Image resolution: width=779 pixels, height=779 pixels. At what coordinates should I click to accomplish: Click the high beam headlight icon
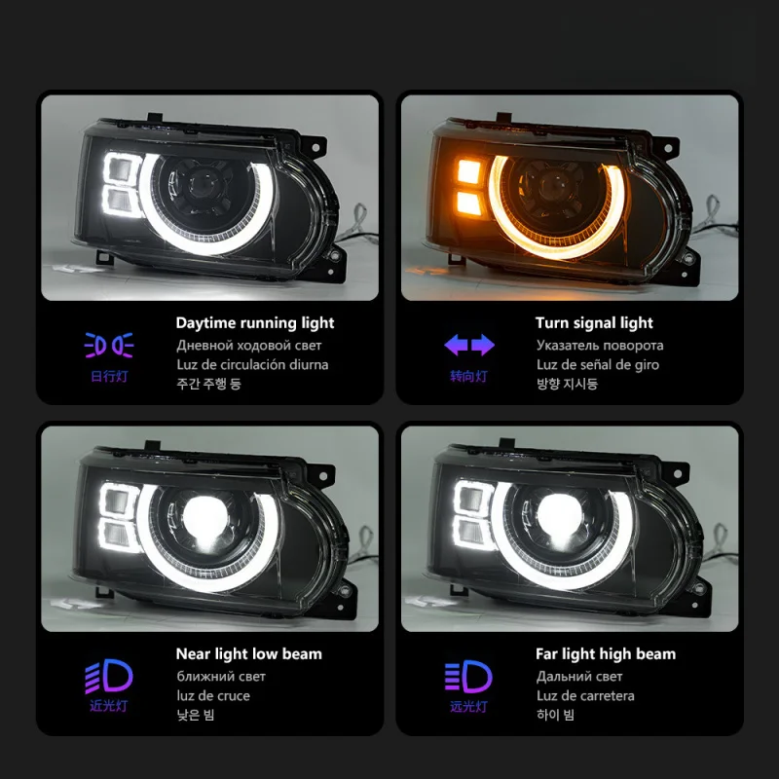(x=468, y=676)
